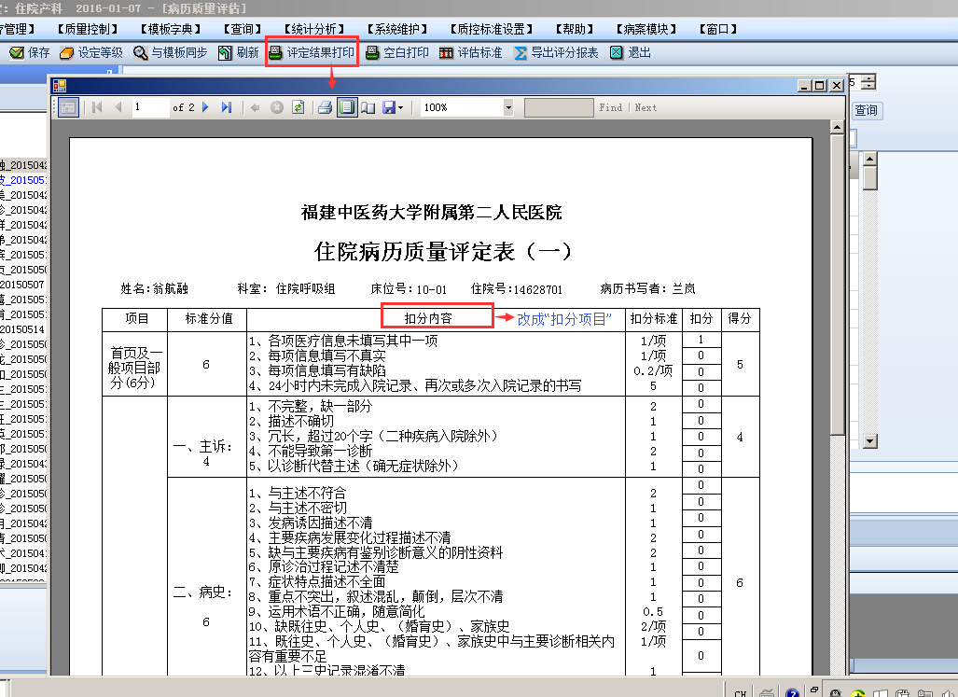Click the 标准分值 column header

[208, 318]
